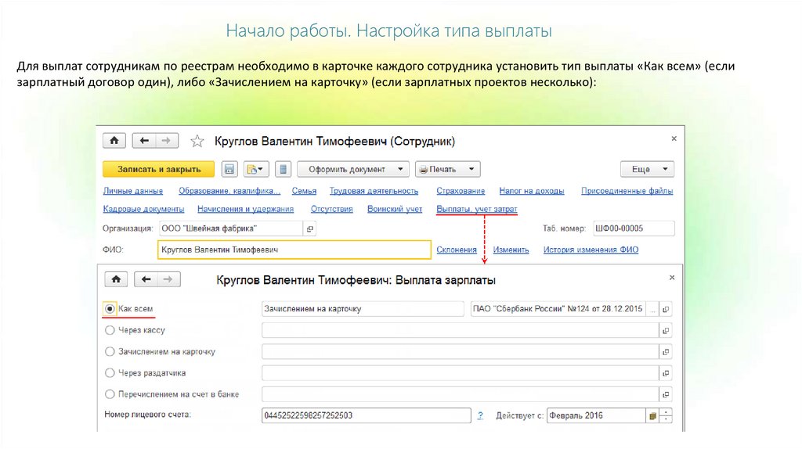
Task: Open Личные данные section
Action: [133, 191]
